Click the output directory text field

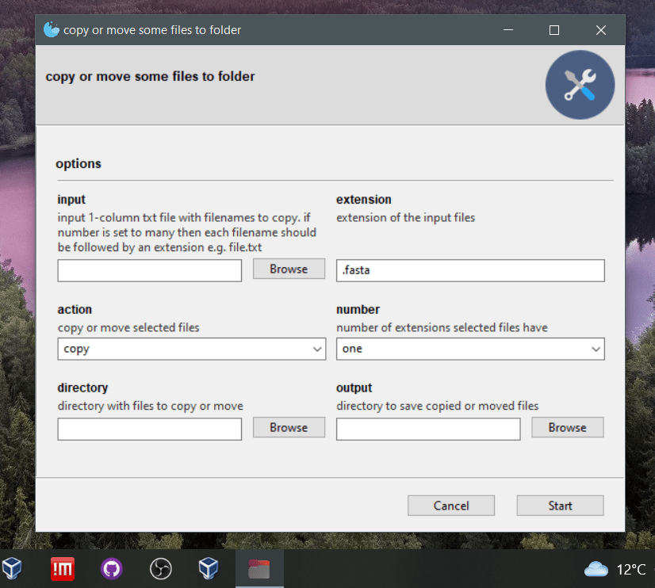coord(428,429)
